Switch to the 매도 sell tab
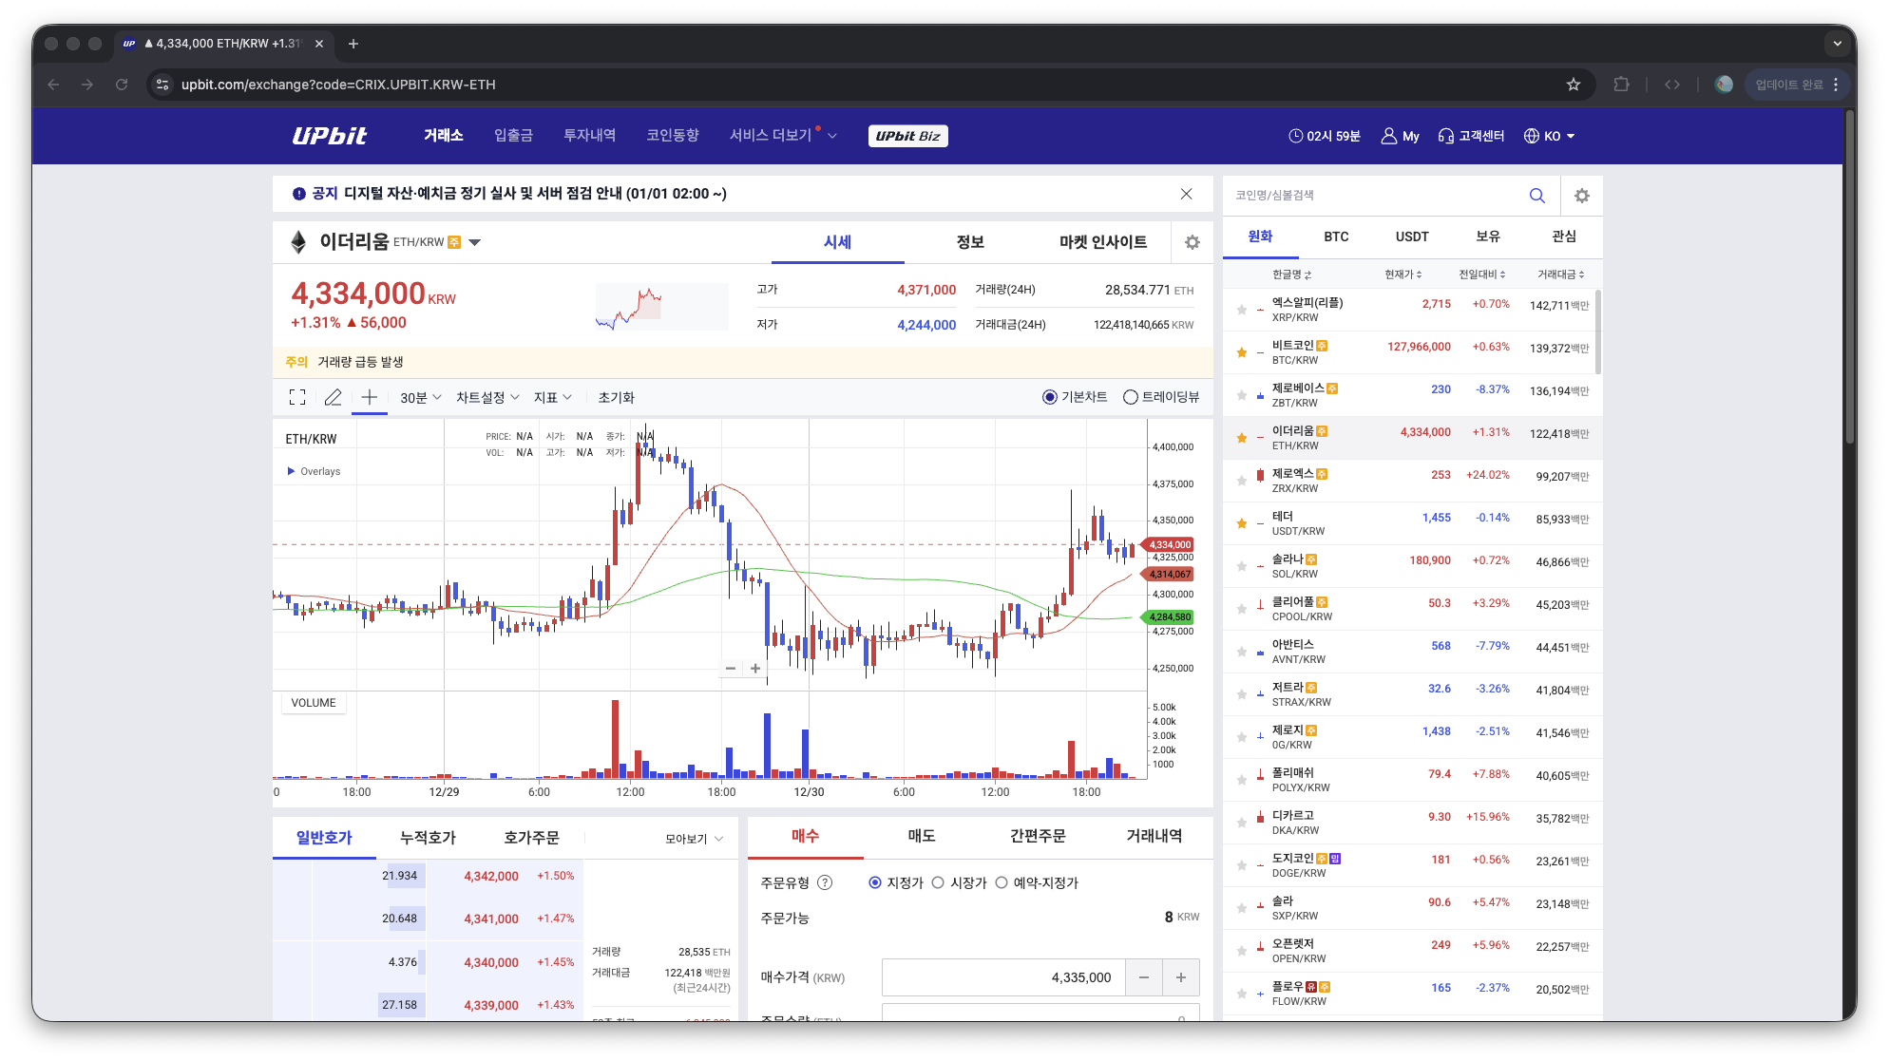This screenshot has height=1061, width=1889. (921, 836)
